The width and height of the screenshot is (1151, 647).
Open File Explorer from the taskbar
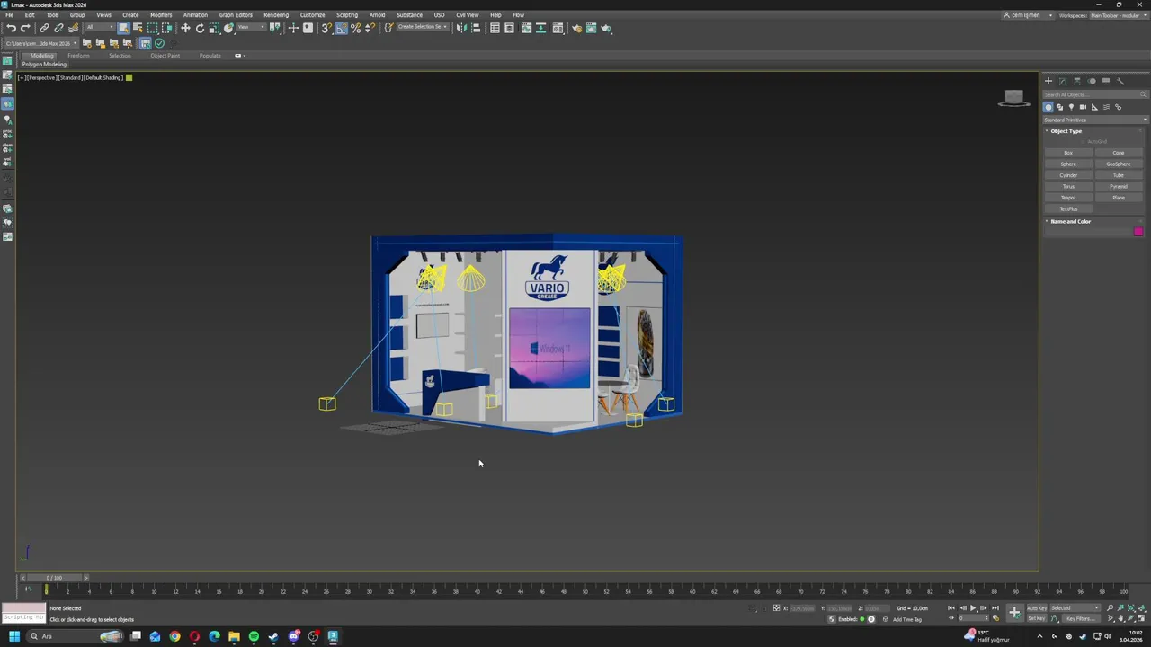pos(234,636)
